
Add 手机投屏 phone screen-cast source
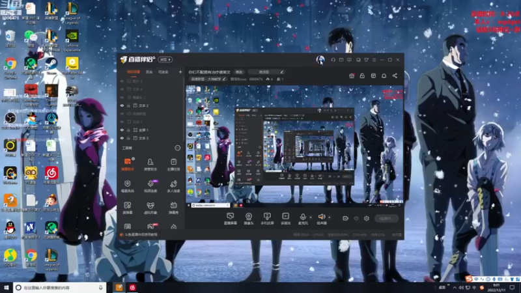tap(267, 219)
